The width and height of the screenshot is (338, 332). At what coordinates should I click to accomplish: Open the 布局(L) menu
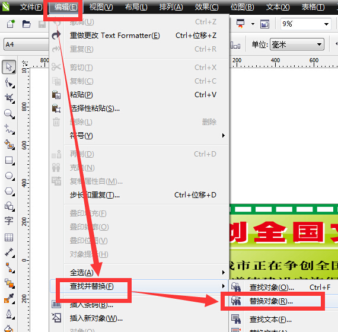(136, 7)
